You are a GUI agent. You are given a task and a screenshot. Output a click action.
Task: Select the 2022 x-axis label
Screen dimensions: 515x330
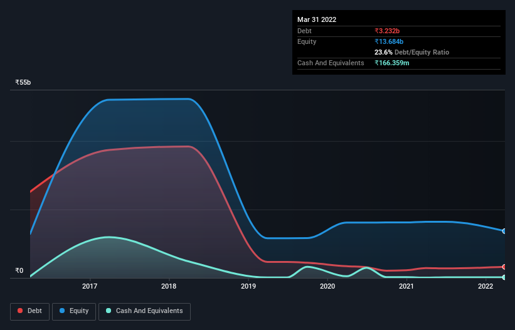tap(486, 286)
